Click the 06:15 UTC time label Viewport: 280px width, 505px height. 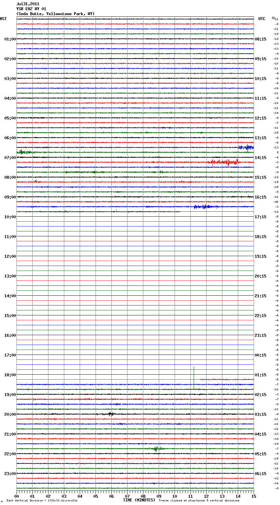coord(261,474)
